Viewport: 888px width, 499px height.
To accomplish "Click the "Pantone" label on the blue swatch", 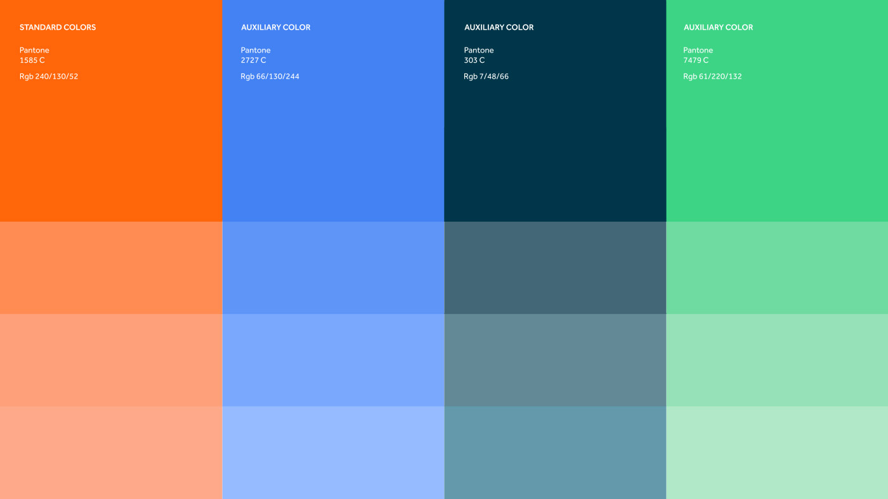I will [256, 50].
